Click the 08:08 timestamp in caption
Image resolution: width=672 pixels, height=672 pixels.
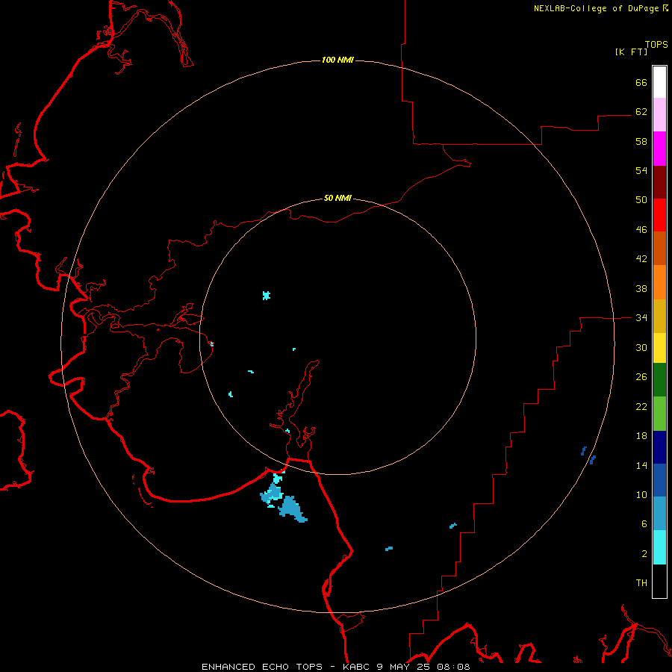point(453,667)
